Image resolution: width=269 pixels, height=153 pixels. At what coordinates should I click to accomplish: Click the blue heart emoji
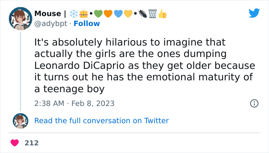pyautogui.click(x=118, y=14)
